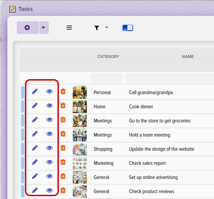Viewport: 214px width, 199px height.
Task: Edit the Cook dinner task
Action: click(x=35, y=105)
